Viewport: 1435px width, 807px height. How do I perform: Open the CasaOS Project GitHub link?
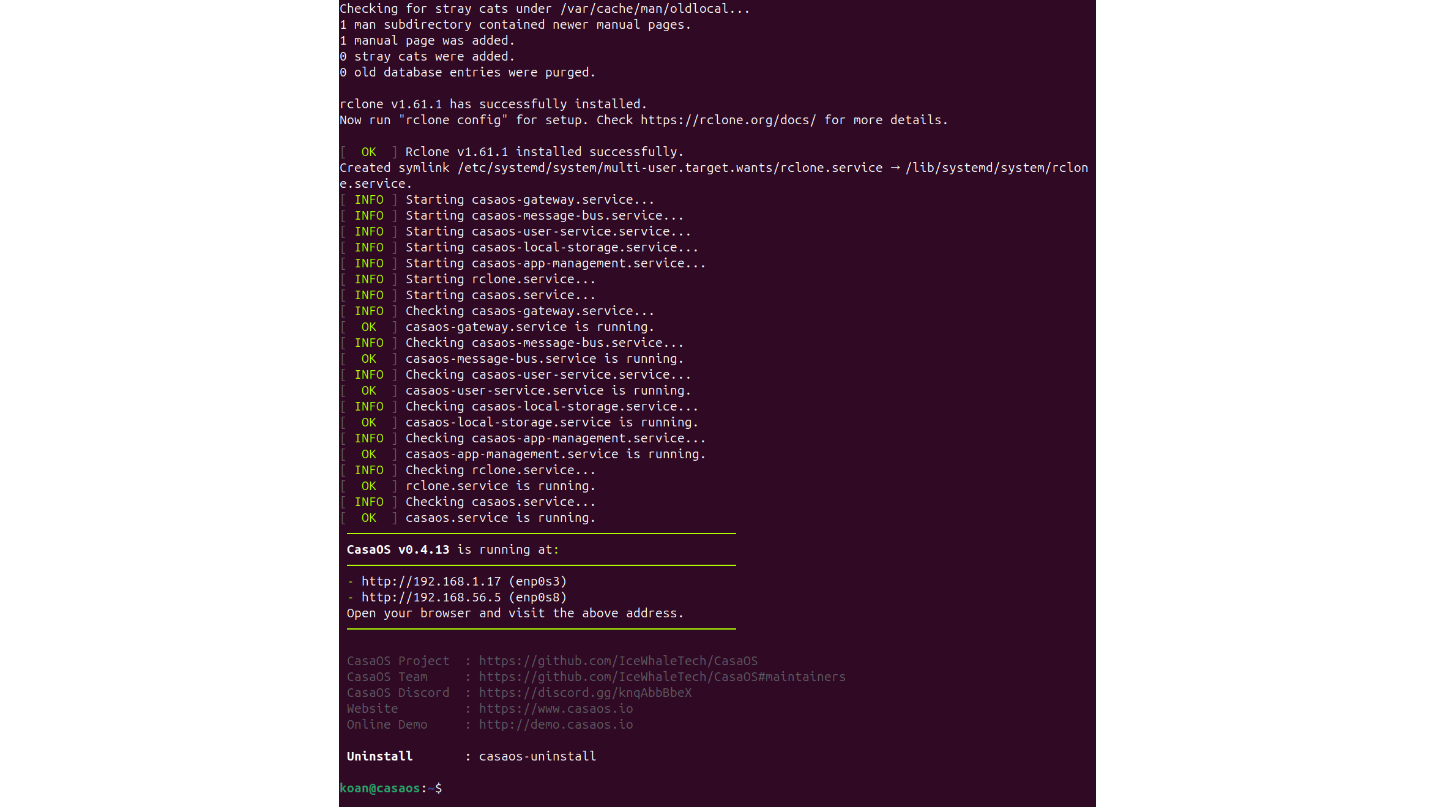tap(617, 661)
